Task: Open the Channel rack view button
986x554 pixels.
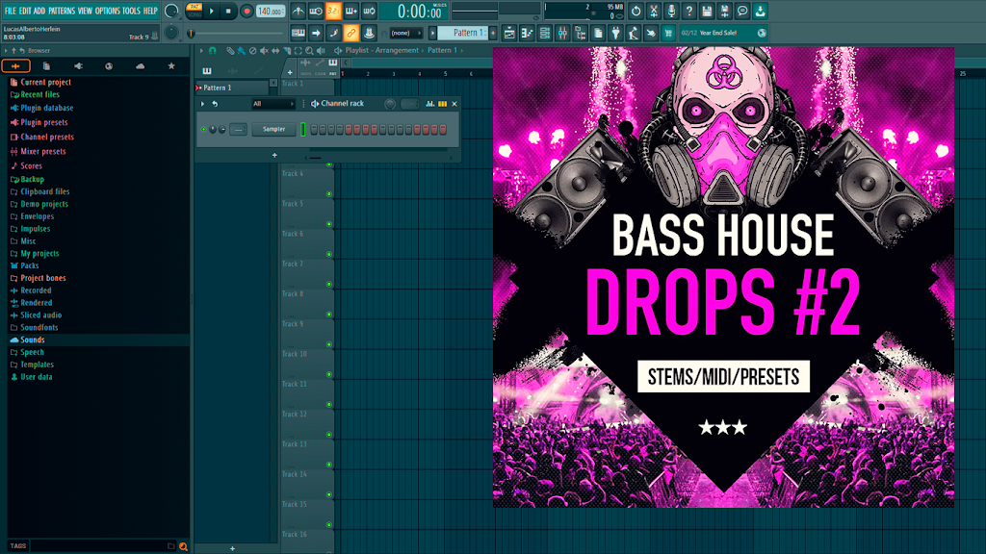Action: (x=545, y=33)
